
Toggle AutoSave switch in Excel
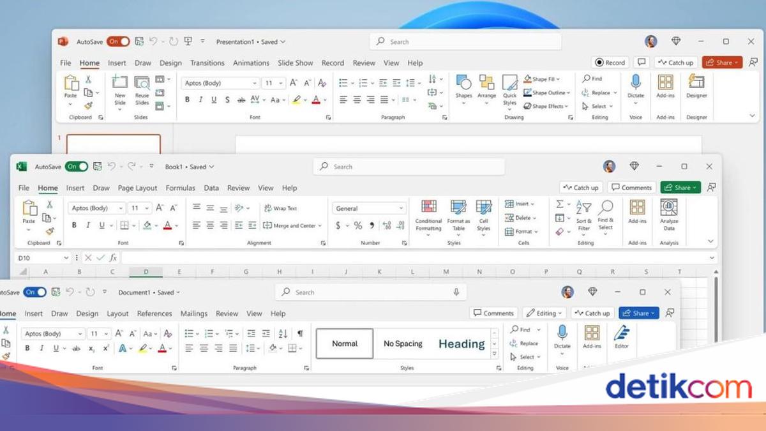(x=77, y=167)
